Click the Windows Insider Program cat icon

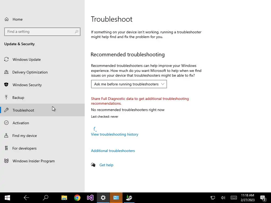click(x=6, y=161)
